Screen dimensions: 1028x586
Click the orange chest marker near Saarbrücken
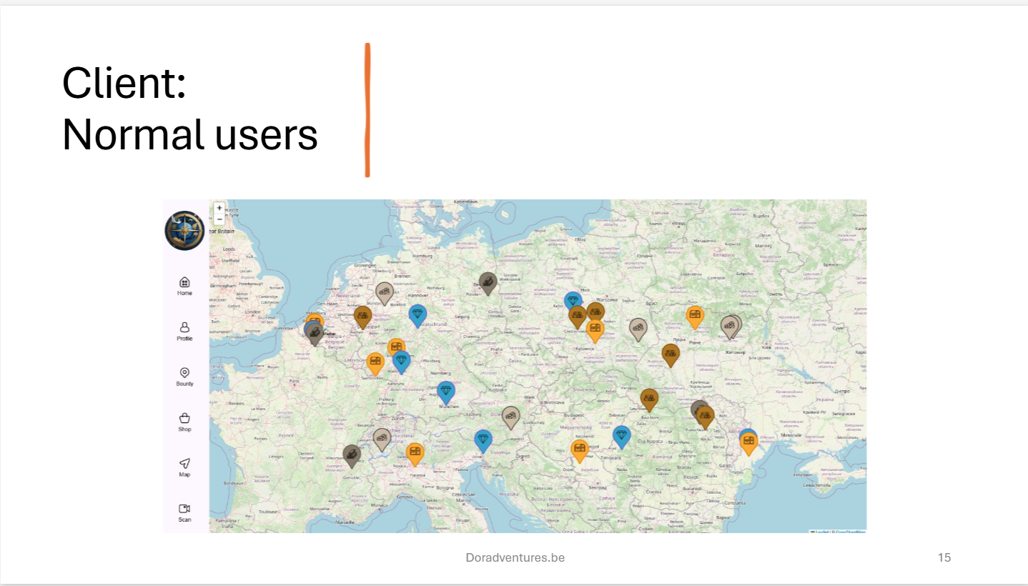pos(375,363)
